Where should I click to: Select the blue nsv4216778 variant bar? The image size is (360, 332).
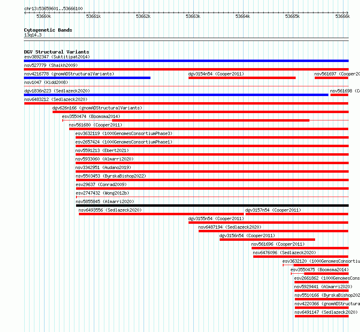point(87,78)
